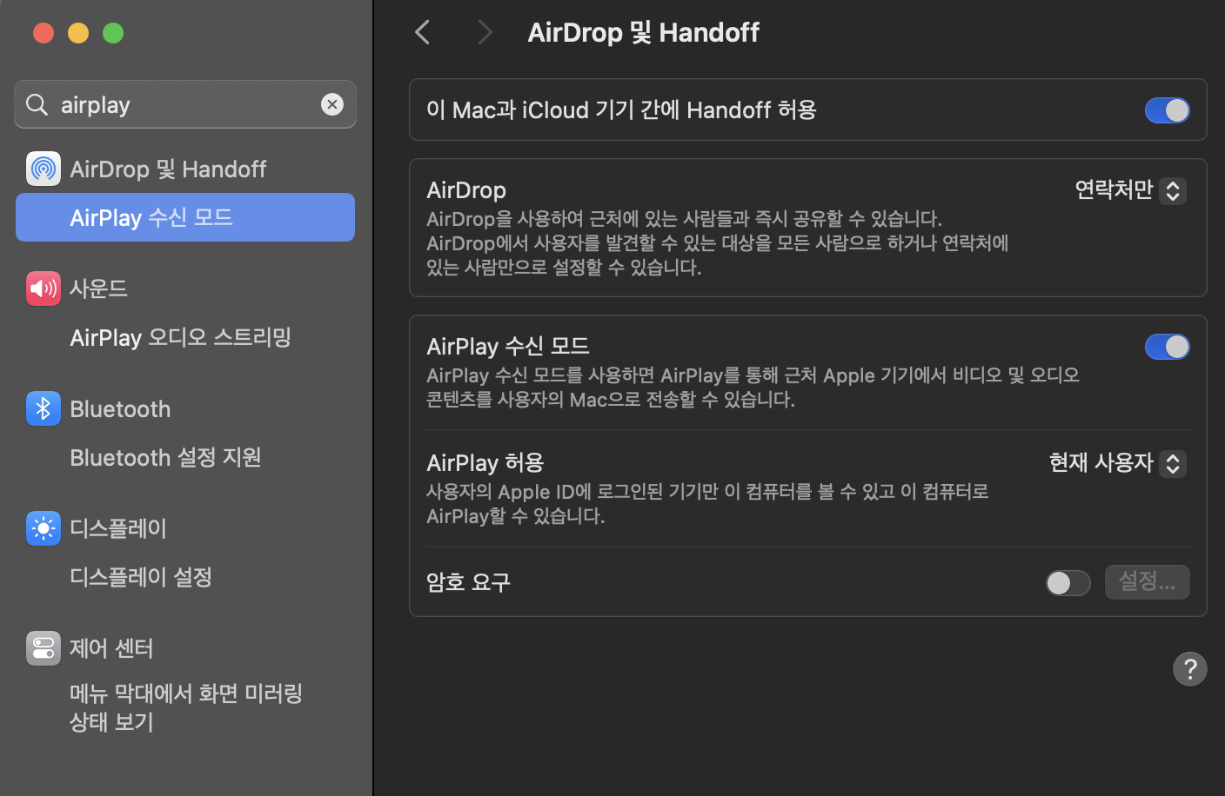Viewport: 1225px width, 796px height.
Task: Click the AirDrop 및 Handoff sidebar icon
Action: click(44, 169)
